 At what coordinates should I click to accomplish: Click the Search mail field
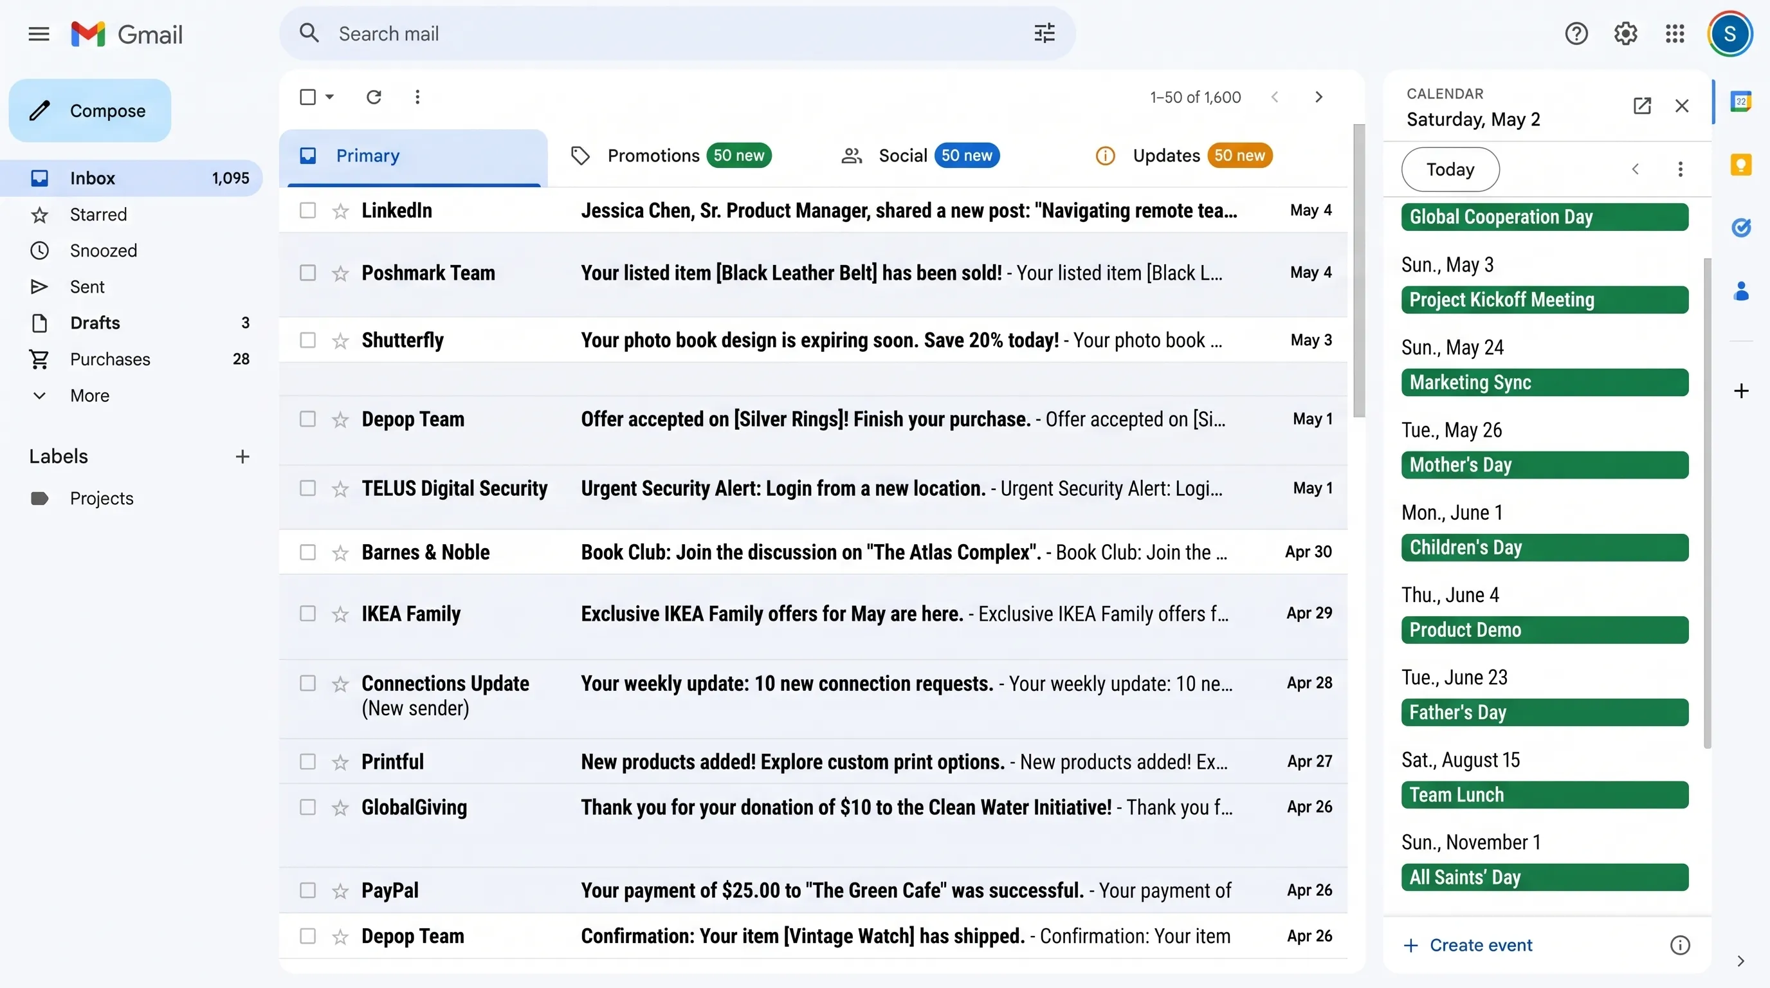tap(677, 33)
